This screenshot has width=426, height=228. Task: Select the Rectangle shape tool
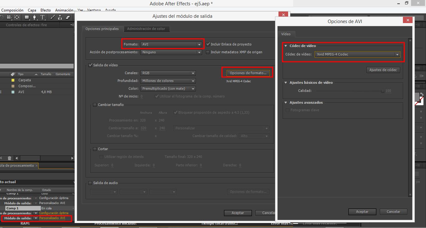point(27,17)
